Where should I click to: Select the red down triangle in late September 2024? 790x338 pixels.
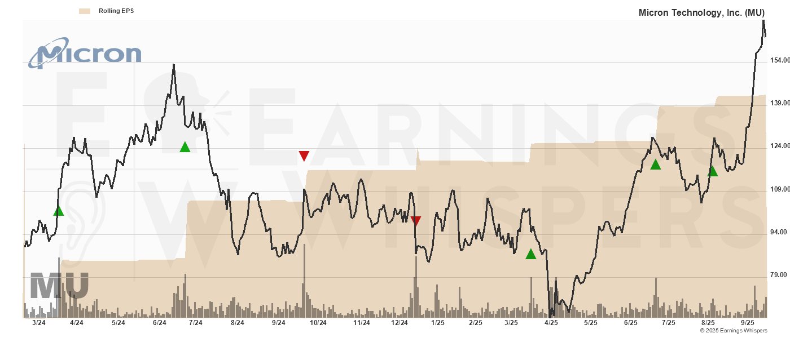point(304,156)
